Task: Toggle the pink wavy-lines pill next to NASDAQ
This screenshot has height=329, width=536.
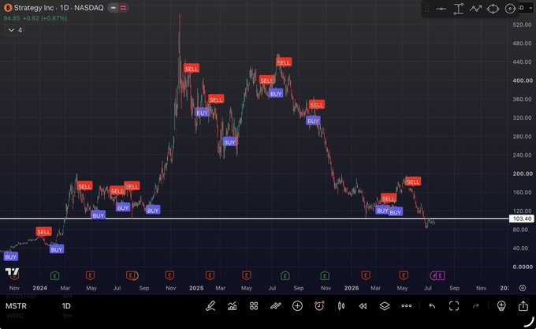Action: click(x=124, y=8)
